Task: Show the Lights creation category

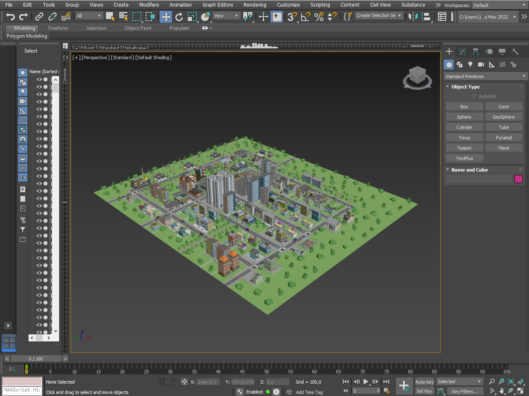Action: pyautogui.click(x=470, y=64)
